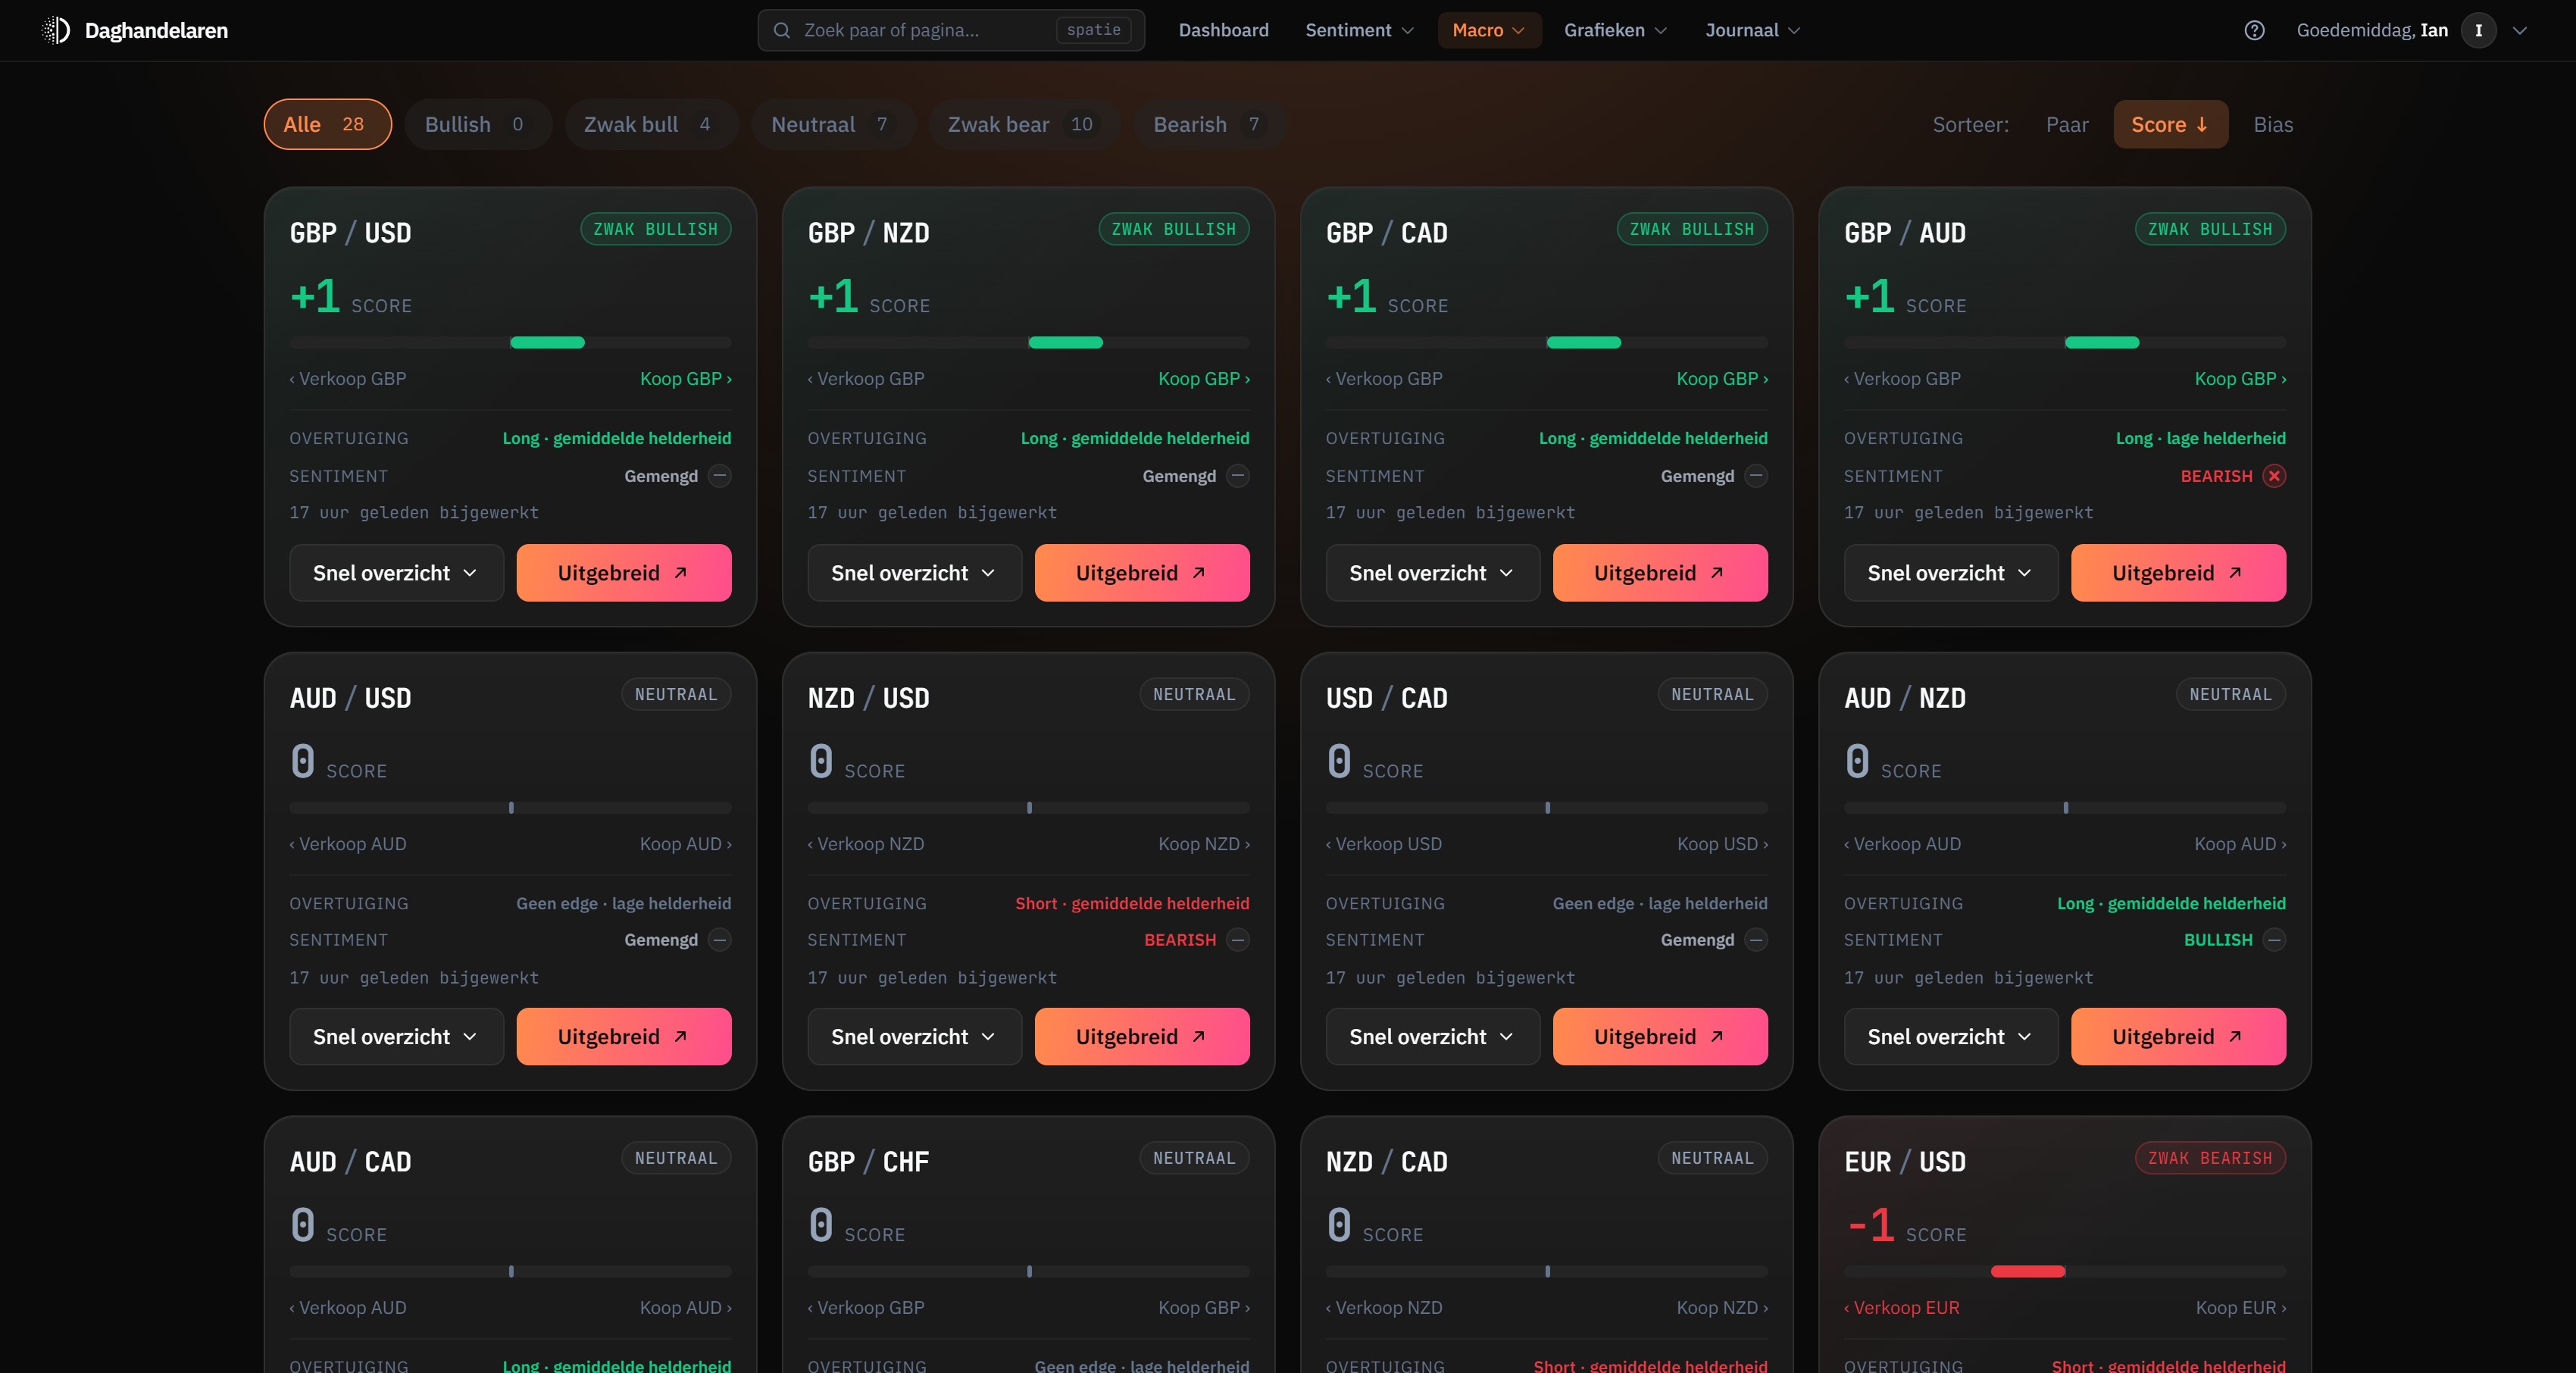Sort cards by Bias
The image size is (2576, 1373).
coord(2273,124)
